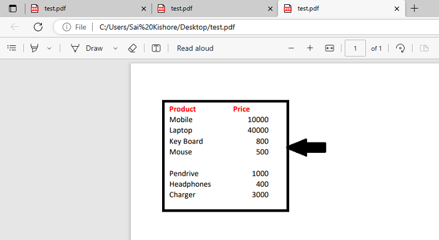Image resolution: width=439 pixels, height=240 pixels.
Task: Click the address bar file path
Action: point(167,27)
